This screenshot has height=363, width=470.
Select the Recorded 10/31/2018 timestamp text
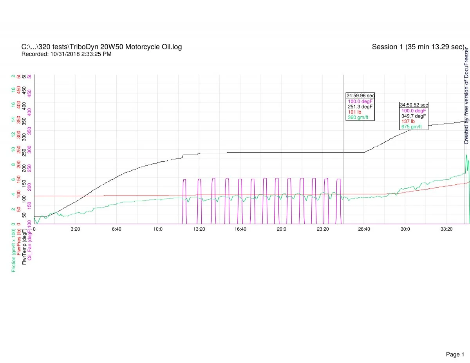pyautogui.click(x=66, y=54)
